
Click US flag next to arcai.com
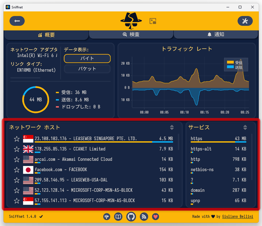(28, 159)
